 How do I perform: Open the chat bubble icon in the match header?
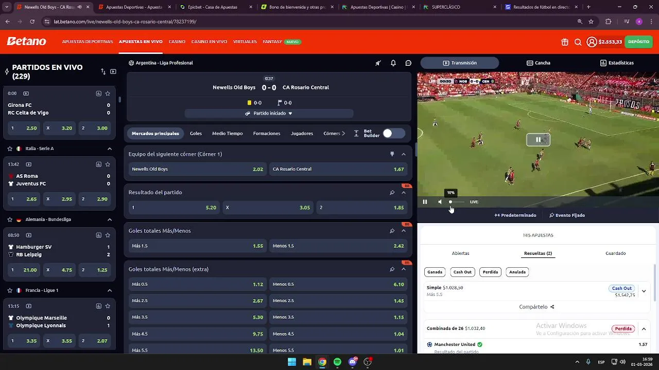(x=408, y=63)
